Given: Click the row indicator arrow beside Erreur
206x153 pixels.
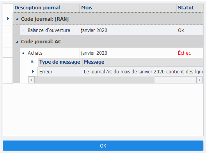Looking at the screenshot, I should [33, 71].
